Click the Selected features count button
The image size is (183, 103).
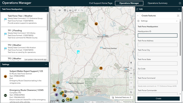(x=121, y=97)
